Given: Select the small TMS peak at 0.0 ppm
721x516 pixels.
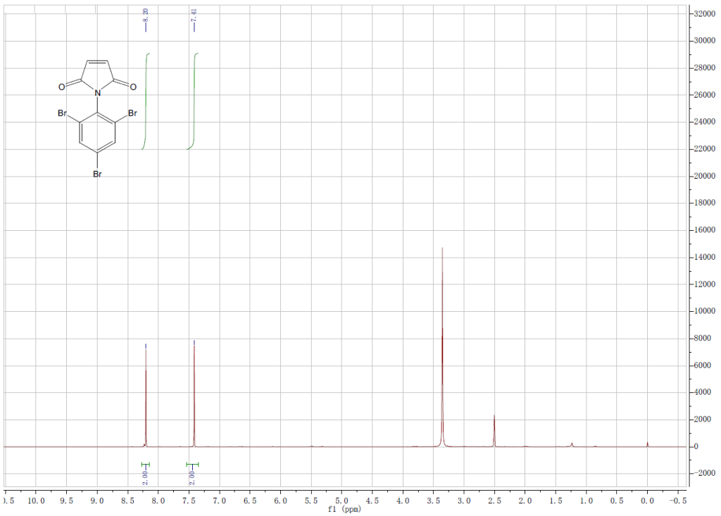Looking at the screenshot, I should click(x=647, y=443).
